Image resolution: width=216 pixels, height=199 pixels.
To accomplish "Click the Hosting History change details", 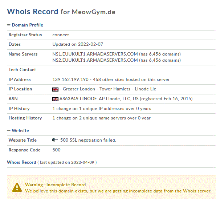I will [x=101, y=118].
